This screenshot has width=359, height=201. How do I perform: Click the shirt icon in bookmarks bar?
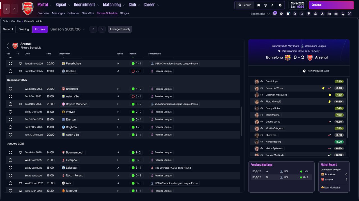(x=281, y=14)
